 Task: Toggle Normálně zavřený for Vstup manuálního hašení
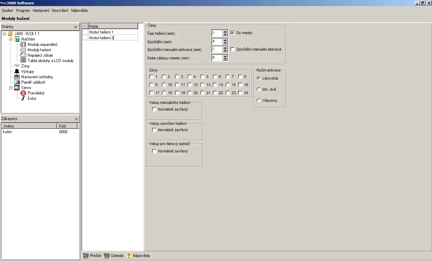[x=154, y=110]
